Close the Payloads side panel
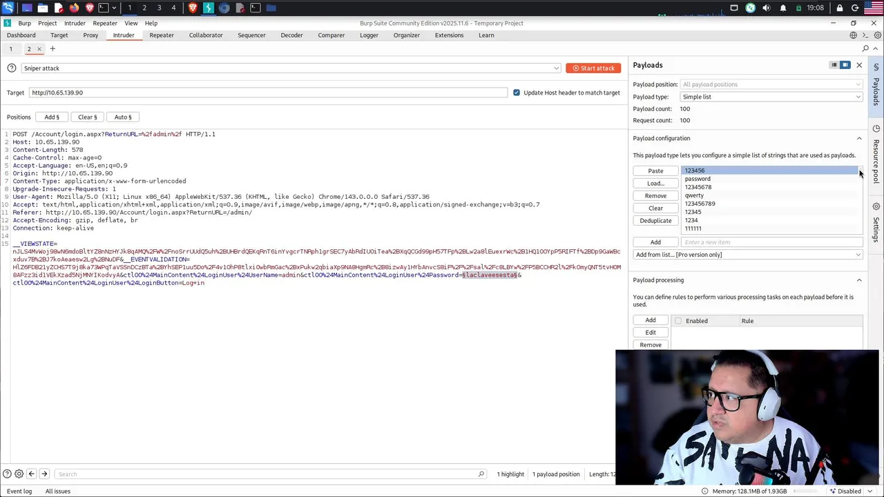This screenshot has width=884, height=497. click(859, 65)
